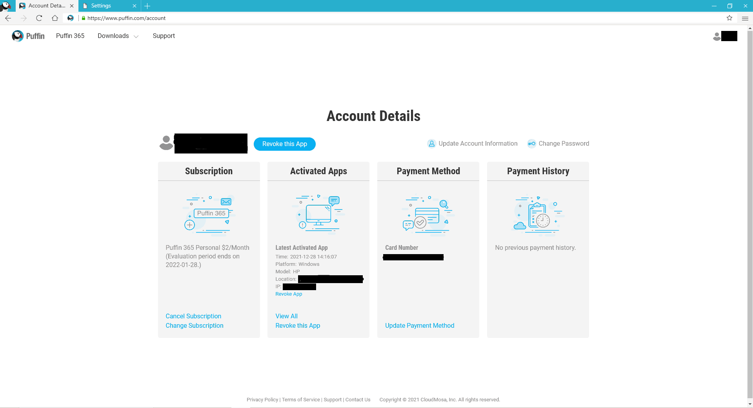
Task: Click Cancel Subscription link
Action: pyautogui.click(x=193, y=316)
